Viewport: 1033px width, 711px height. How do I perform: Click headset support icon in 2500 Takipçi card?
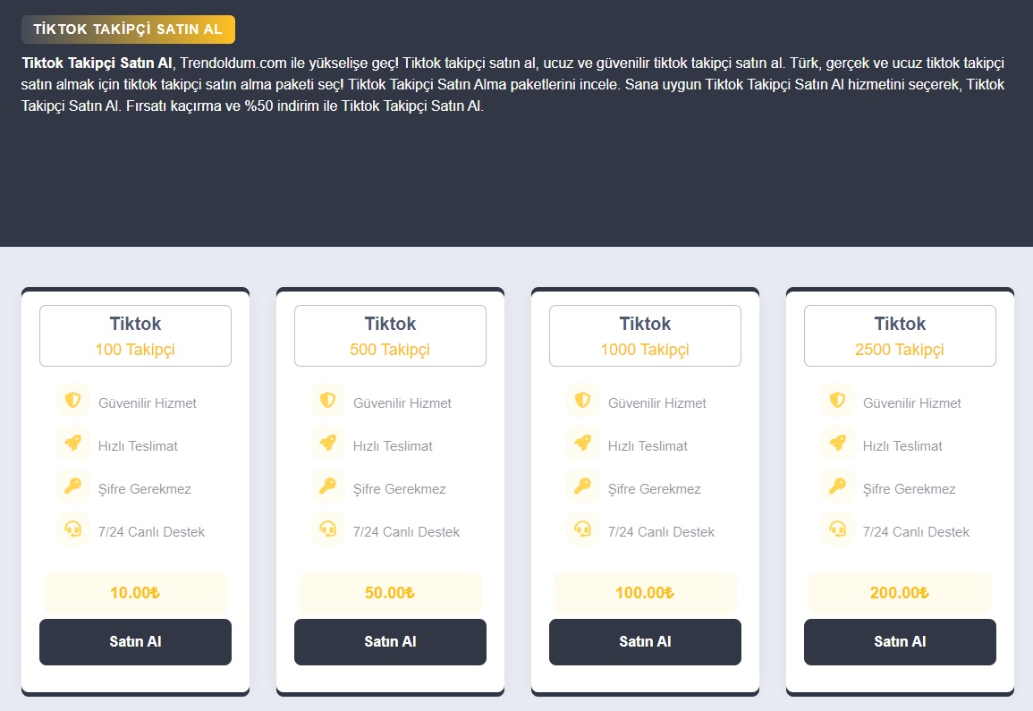tap(837, 529)
